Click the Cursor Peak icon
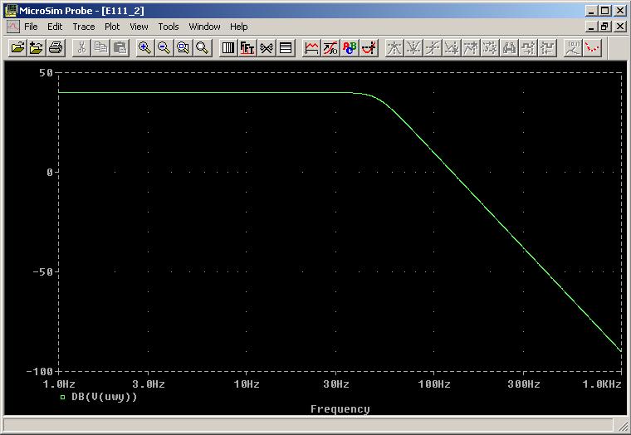The height and width of the screenshot is (435, 631). pos(394,48)
